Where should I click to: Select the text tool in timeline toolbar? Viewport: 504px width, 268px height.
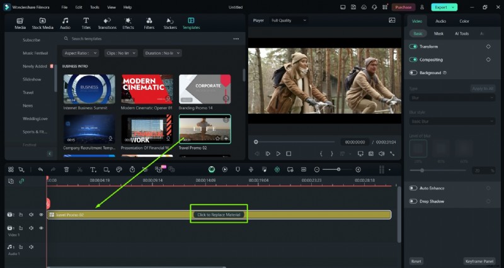point(93,169)
